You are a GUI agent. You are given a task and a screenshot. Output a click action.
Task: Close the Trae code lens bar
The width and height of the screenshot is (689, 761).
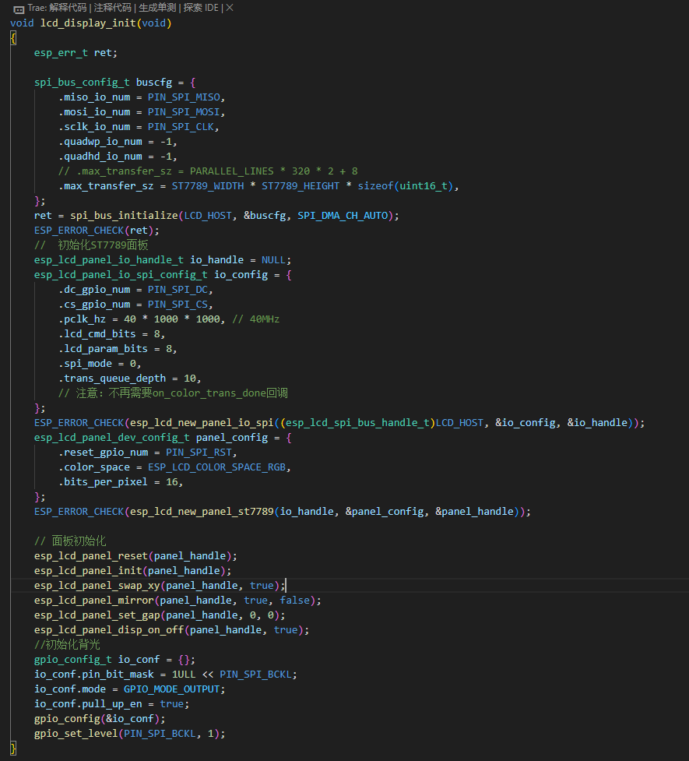click(230, 8)
